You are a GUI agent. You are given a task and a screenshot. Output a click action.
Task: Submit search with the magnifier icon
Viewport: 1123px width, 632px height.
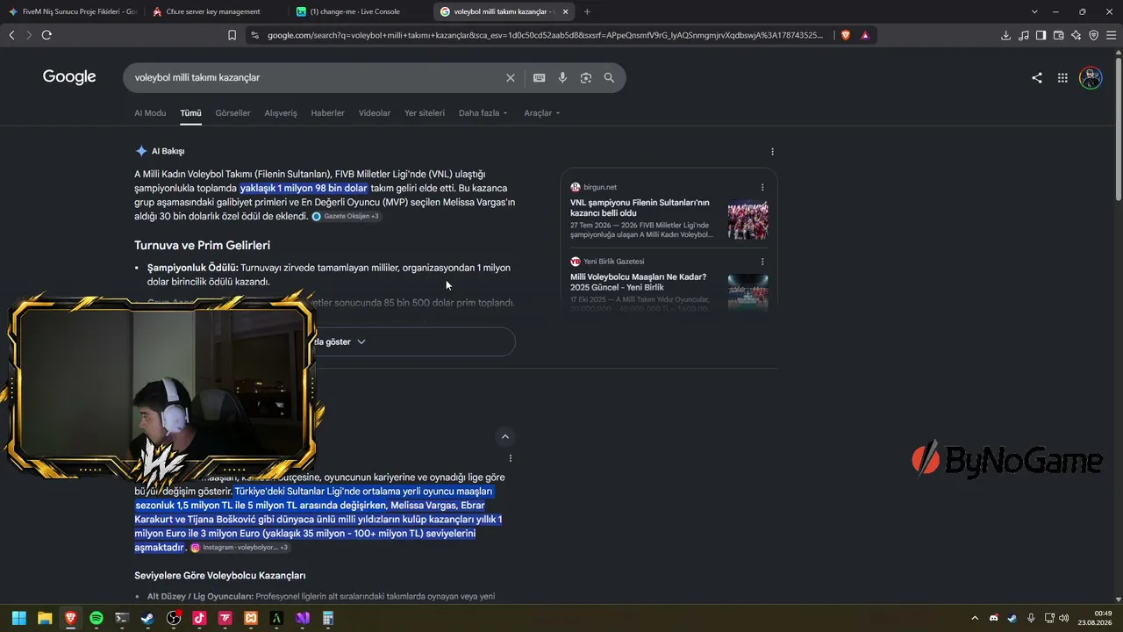pos(609,77)
